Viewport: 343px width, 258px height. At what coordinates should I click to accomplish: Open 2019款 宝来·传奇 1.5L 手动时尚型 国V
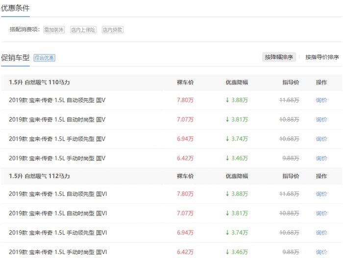click(x=57, y=158)
